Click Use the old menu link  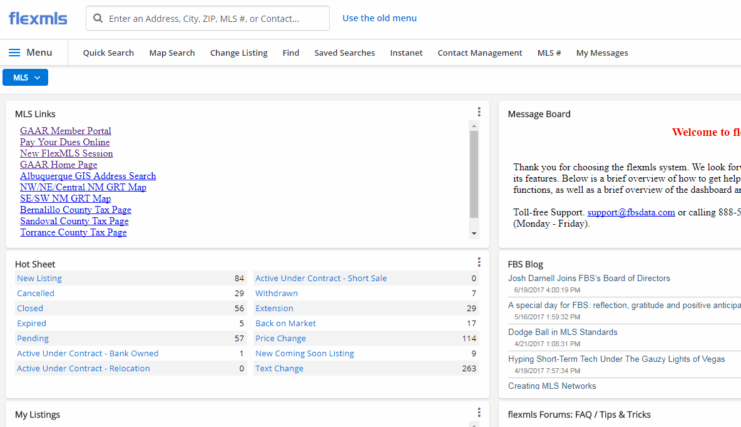(x=379, y=18)
